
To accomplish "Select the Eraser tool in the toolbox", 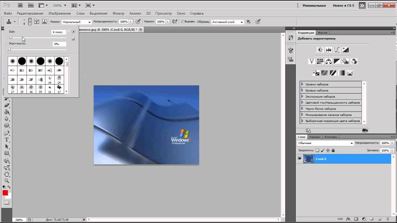I will point(7,105).
